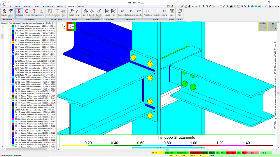Open the Automazione ribbon tab
The width and height of the screenshot is (280, 157).
tap(48, 6)
